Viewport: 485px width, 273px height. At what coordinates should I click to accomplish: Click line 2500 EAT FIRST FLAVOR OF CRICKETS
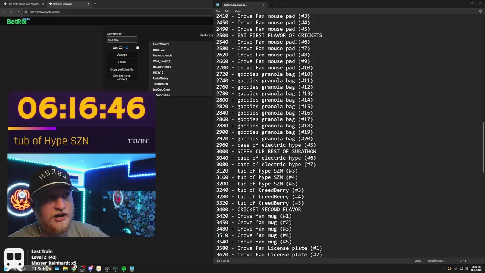(269, 35)
